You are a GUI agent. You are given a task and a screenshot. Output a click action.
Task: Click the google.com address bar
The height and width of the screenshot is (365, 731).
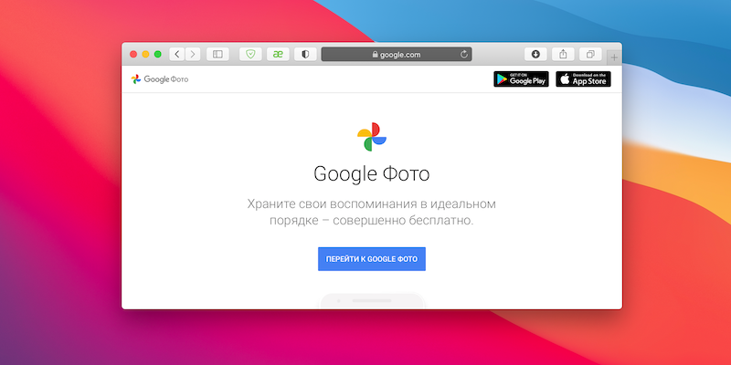[x=397, y=55]
